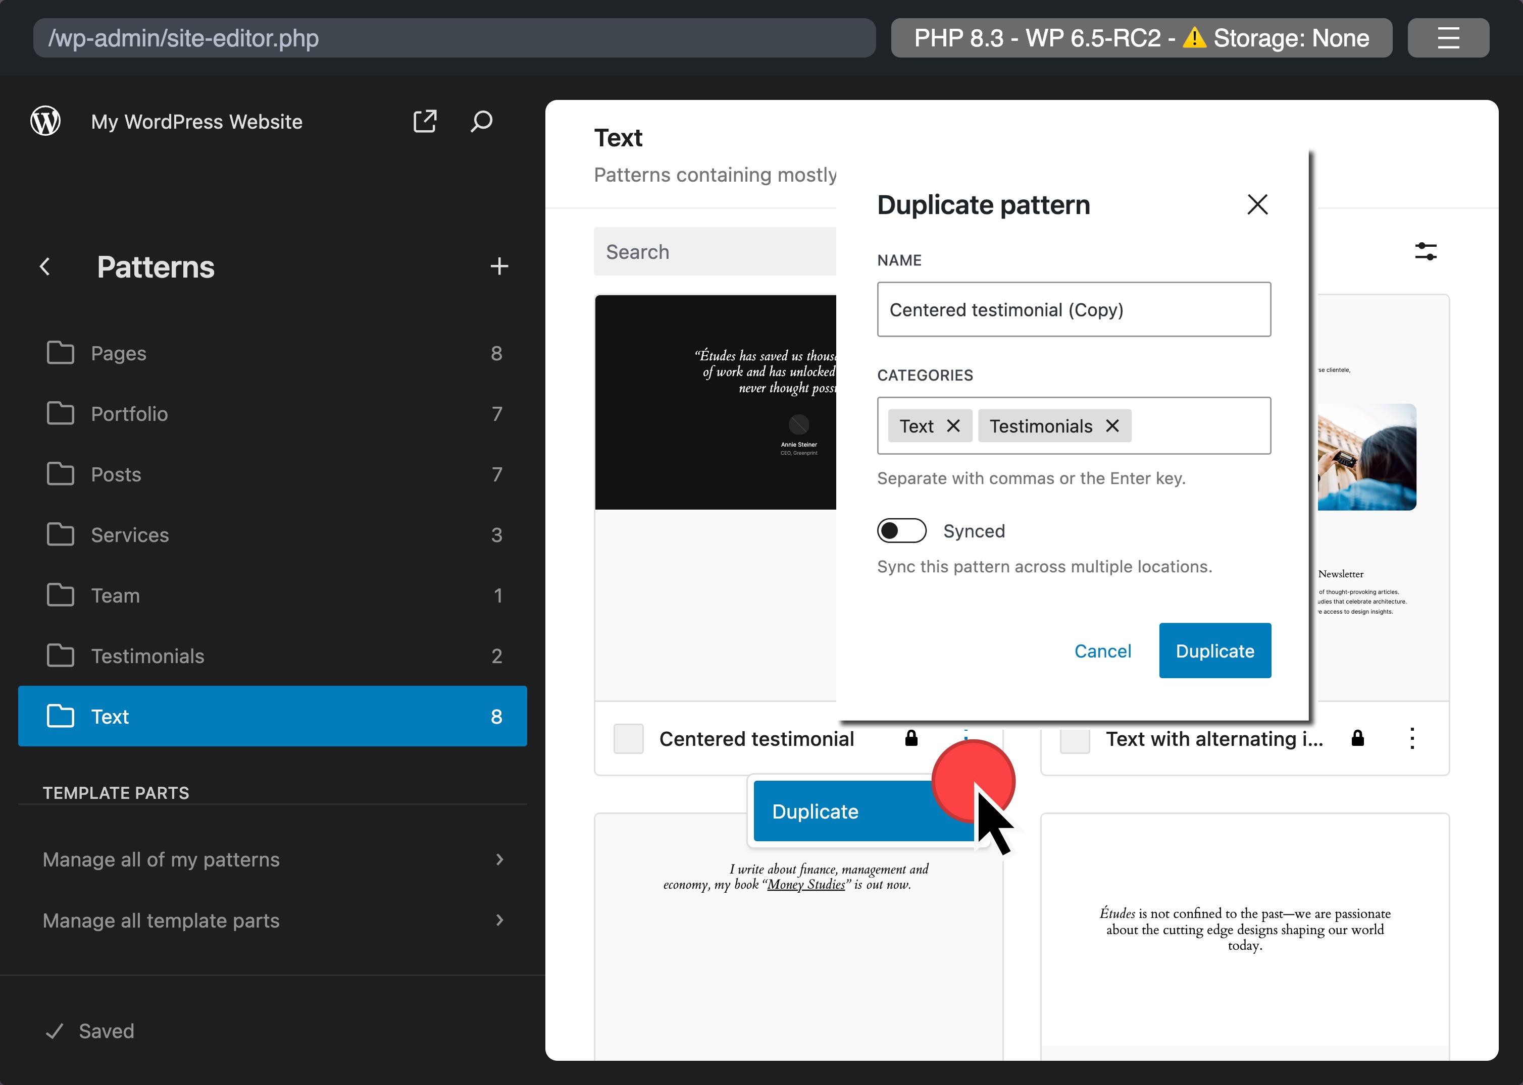This screenshot has height=1085, width=1523.
Task: Toggle the Synced pattern switch
Action: (901, 531)
